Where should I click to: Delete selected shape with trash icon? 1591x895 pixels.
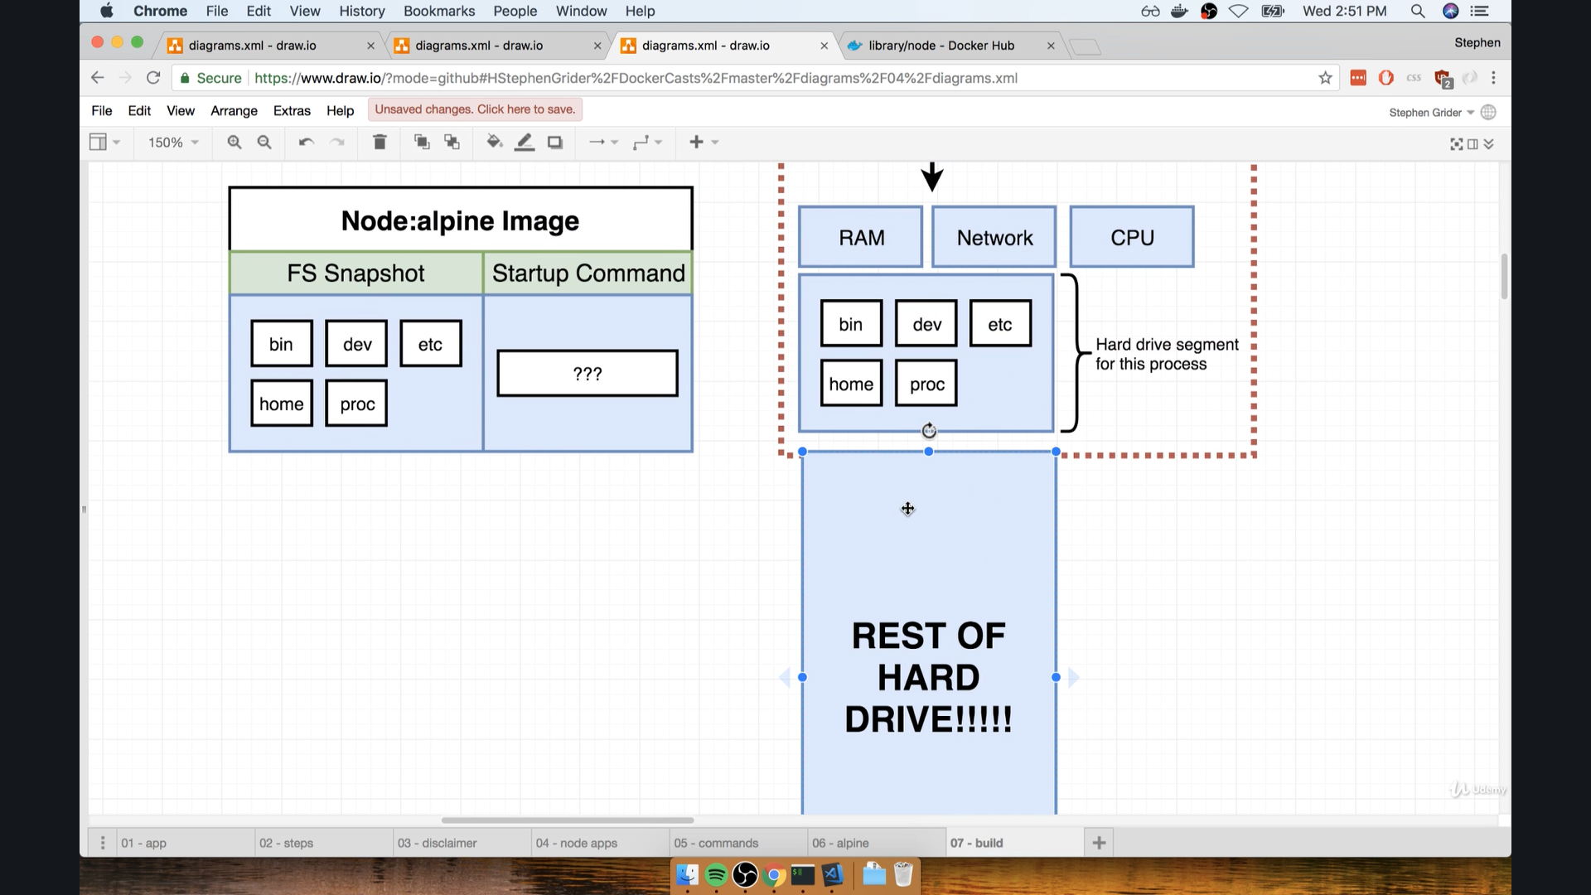(x=380, y=143)
